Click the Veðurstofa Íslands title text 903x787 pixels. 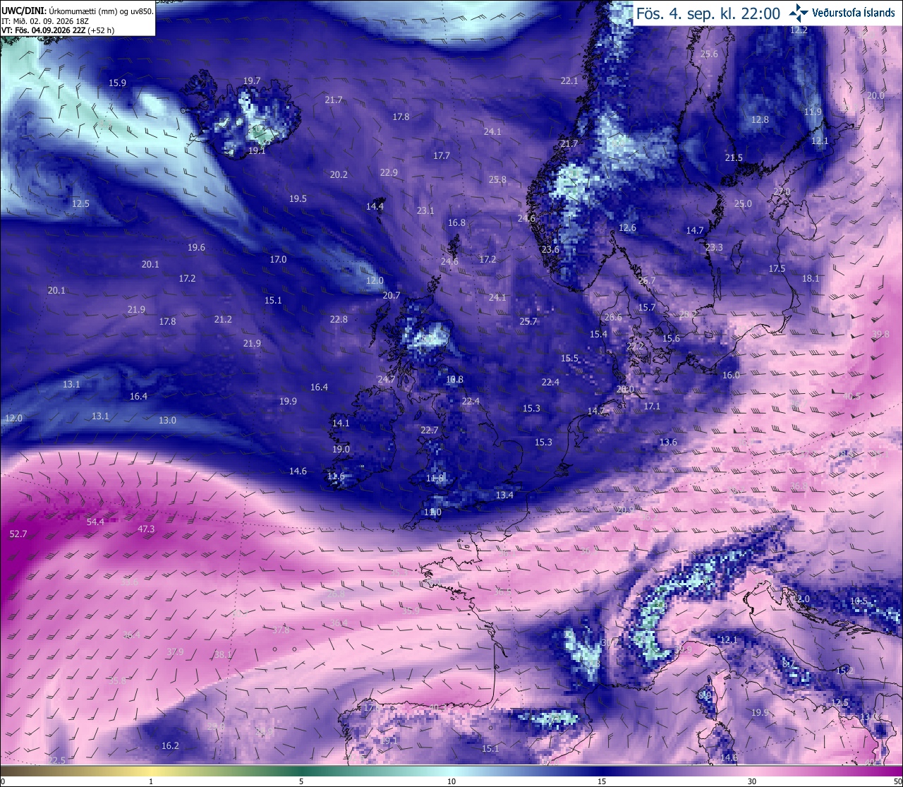pos(854,13)
